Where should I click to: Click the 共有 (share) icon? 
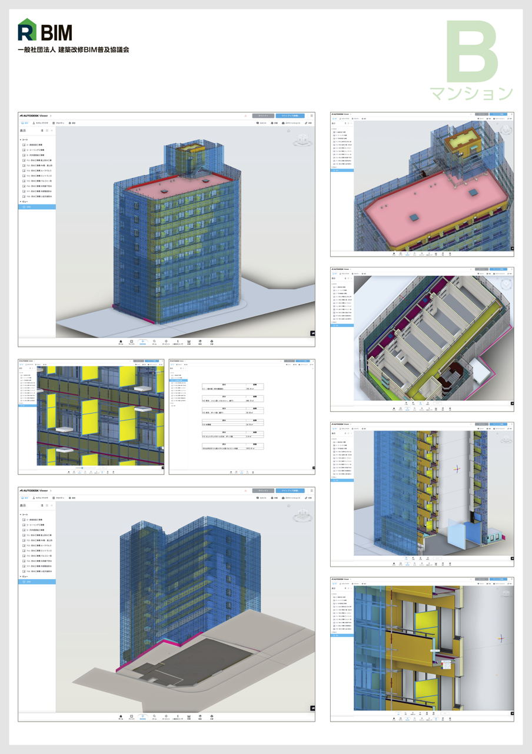(x=307, y=124)
